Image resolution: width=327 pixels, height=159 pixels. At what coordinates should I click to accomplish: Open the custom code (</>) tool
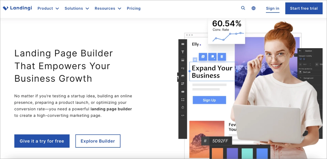[x=183, y=116]
